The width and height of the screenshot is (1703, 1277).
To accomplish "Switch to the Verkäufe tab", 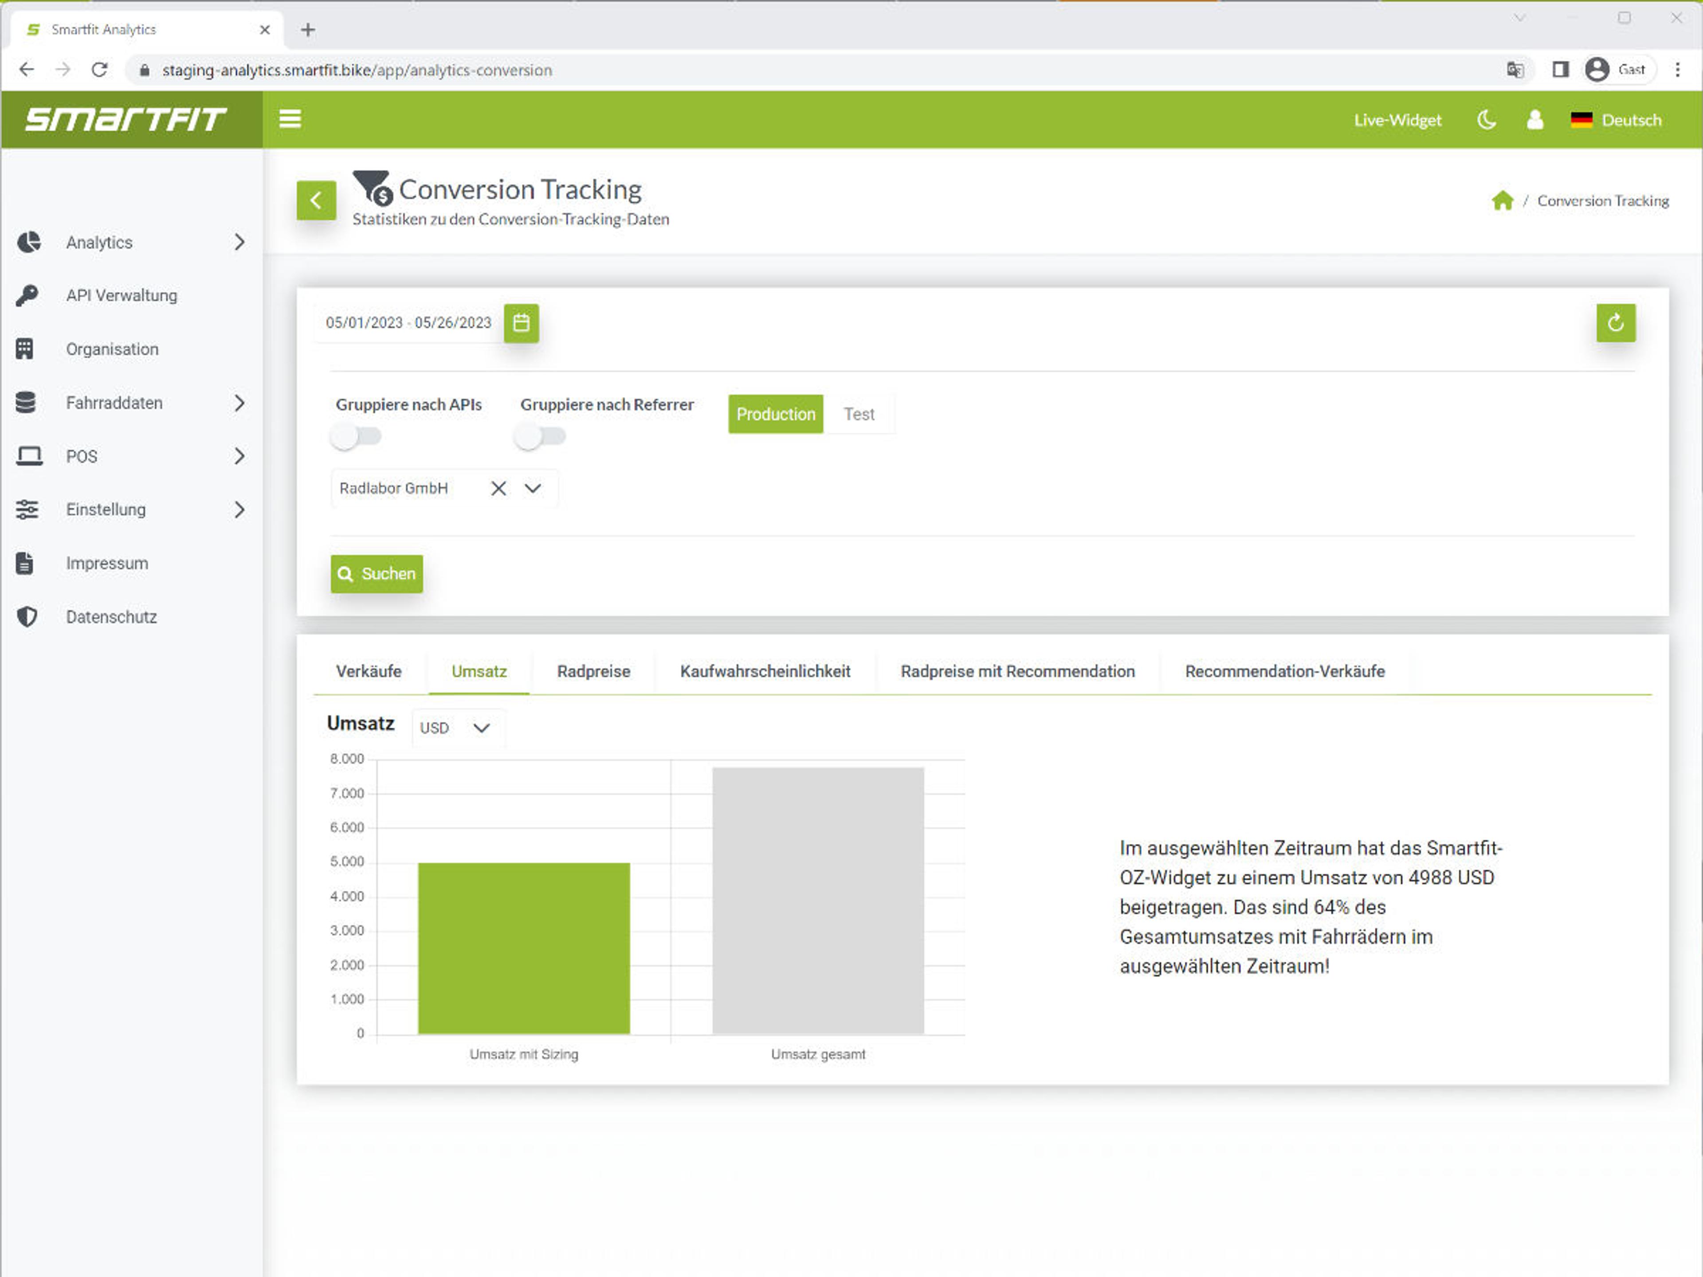I will [368, 671].
